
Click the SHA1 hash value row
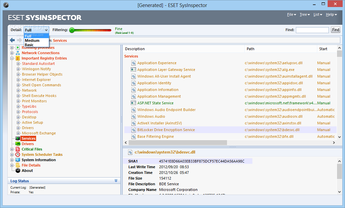(188, 161)
